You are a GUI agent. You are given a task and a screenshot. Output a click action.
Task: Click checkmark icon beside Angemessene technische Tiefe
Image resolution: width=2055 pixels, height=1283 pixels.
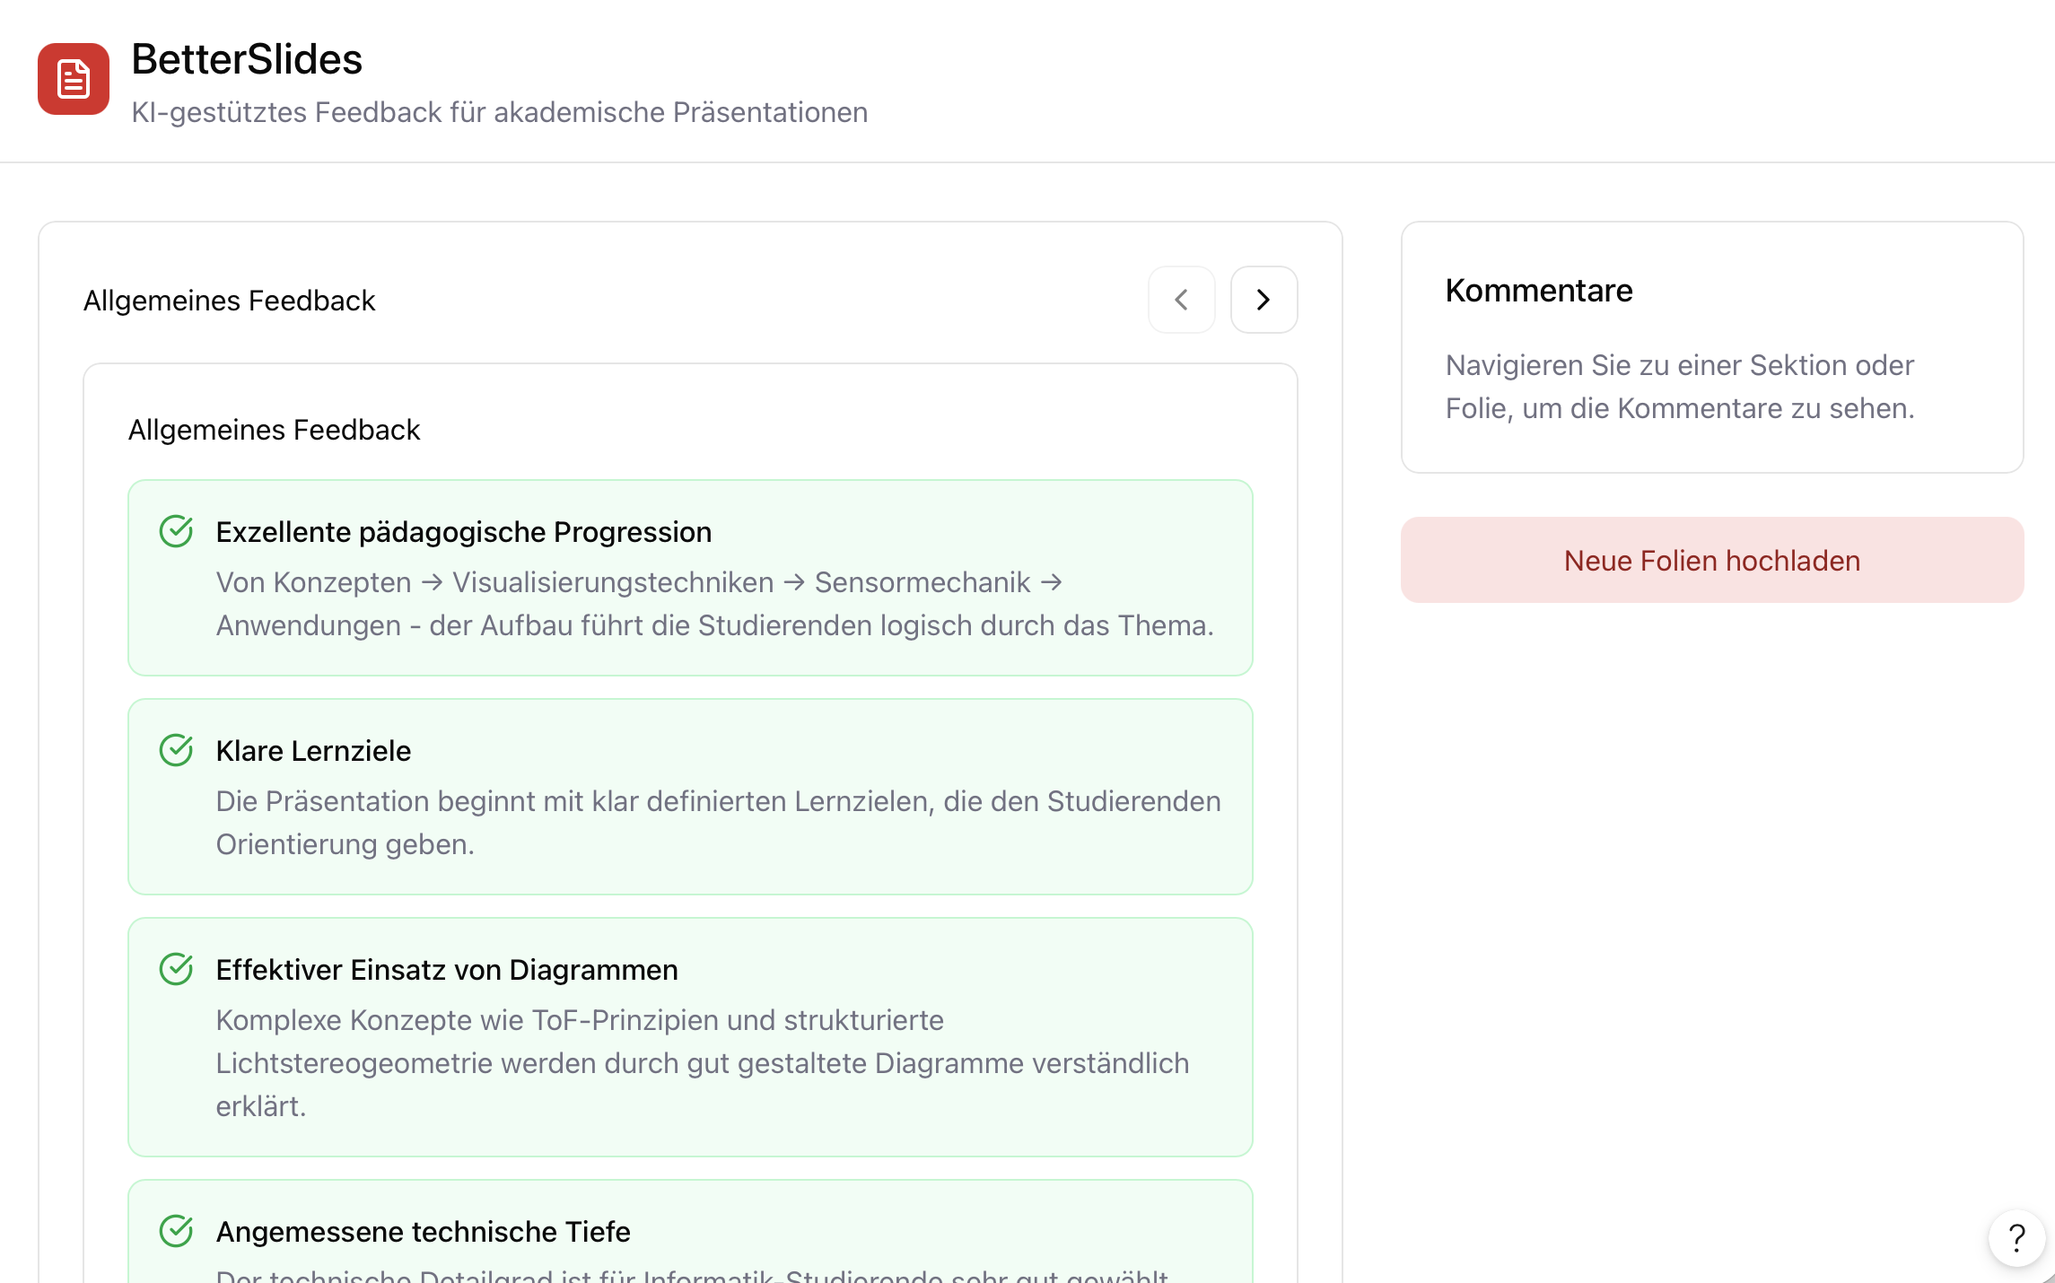tap(176, 1231)
